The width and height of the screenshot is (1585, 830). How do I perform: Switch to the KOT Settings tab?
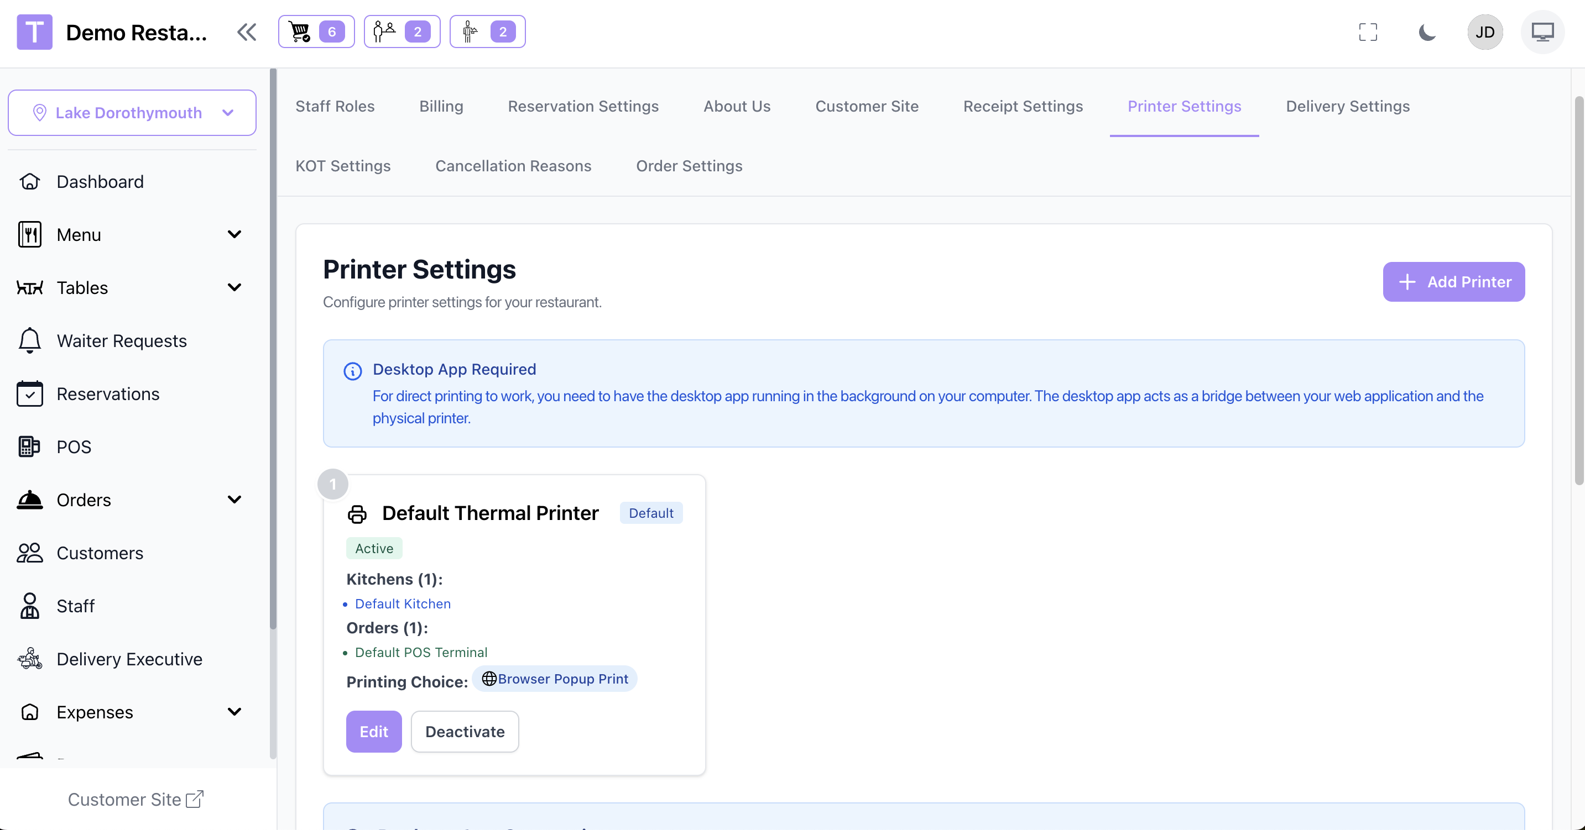click(343, 166)
